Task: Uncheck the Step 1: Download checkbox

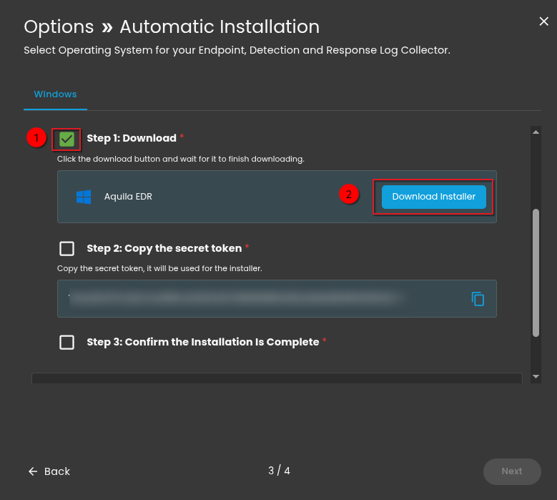Action: point(66,139)
